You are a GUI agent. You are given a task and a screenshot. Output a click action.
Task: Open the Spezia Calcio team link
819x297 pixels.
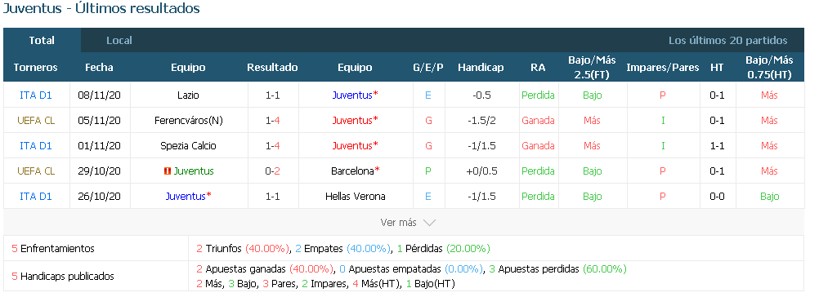pos(188,146)
